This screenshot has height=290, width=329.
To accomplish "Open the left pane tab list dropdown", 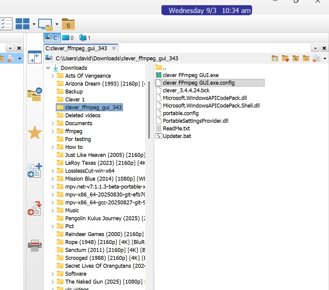I will coord(10,48).
